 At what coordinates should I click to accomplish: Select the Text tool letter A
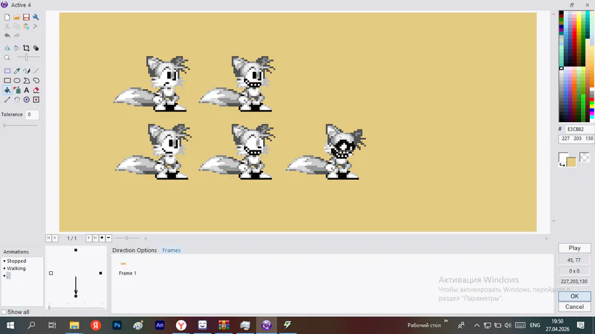(x=26, y=90)
